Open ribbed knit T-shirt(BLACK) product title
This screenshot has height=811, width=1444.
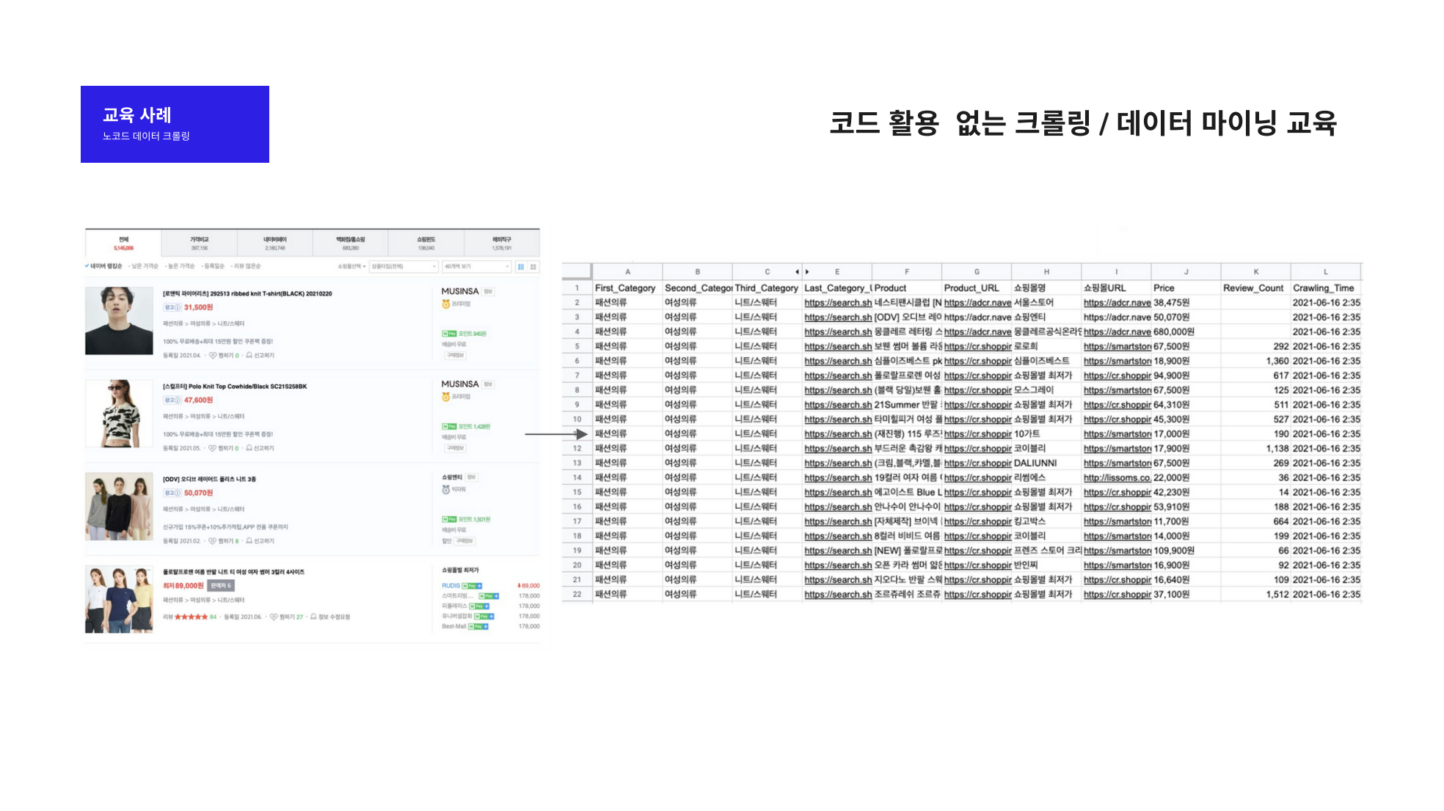pyautogui.click(x=247, y=293)
